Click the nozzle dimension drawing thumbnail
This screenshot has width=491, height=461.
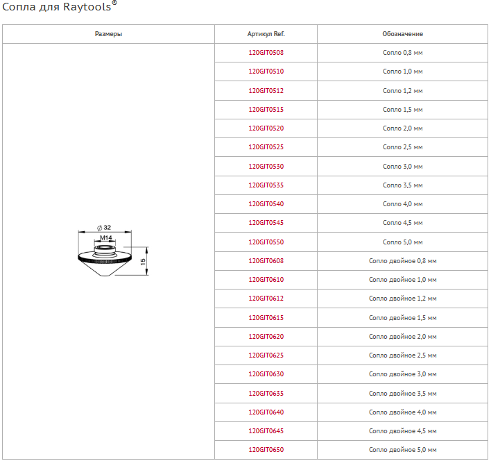tap(113, 250)
